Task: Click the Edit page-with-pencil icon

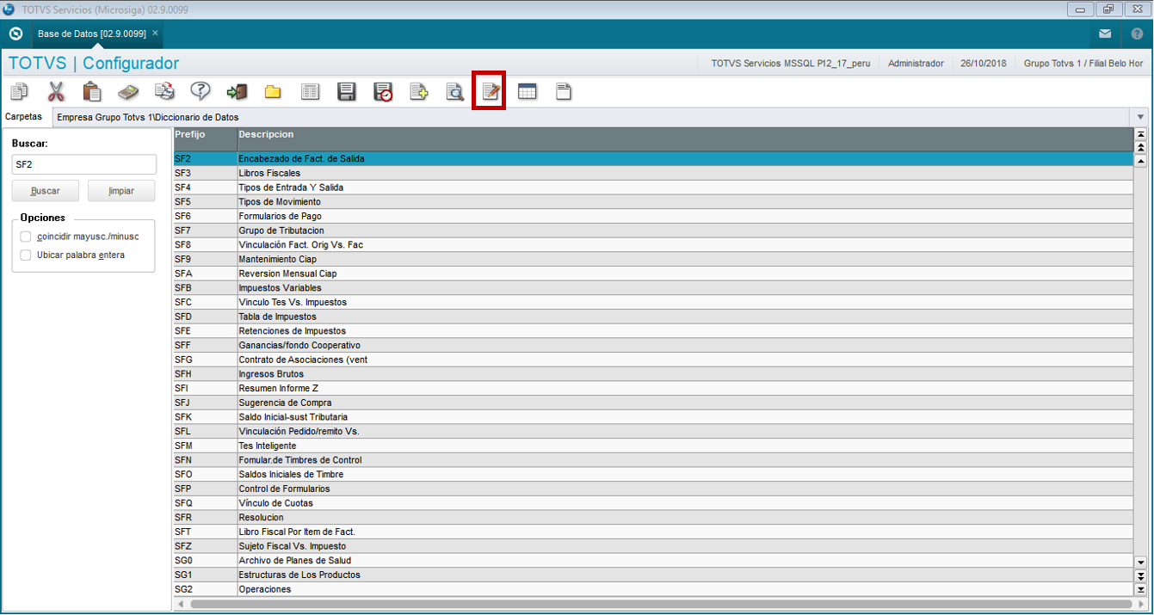Action: [x=490, y=91]
